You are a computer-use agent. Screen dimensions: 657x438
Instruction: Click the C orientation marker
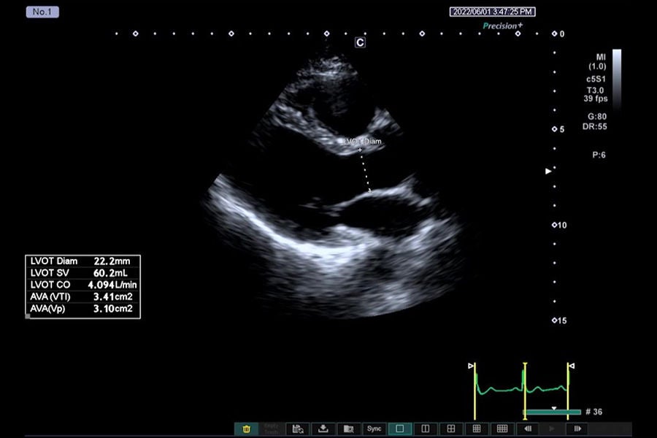360,42
